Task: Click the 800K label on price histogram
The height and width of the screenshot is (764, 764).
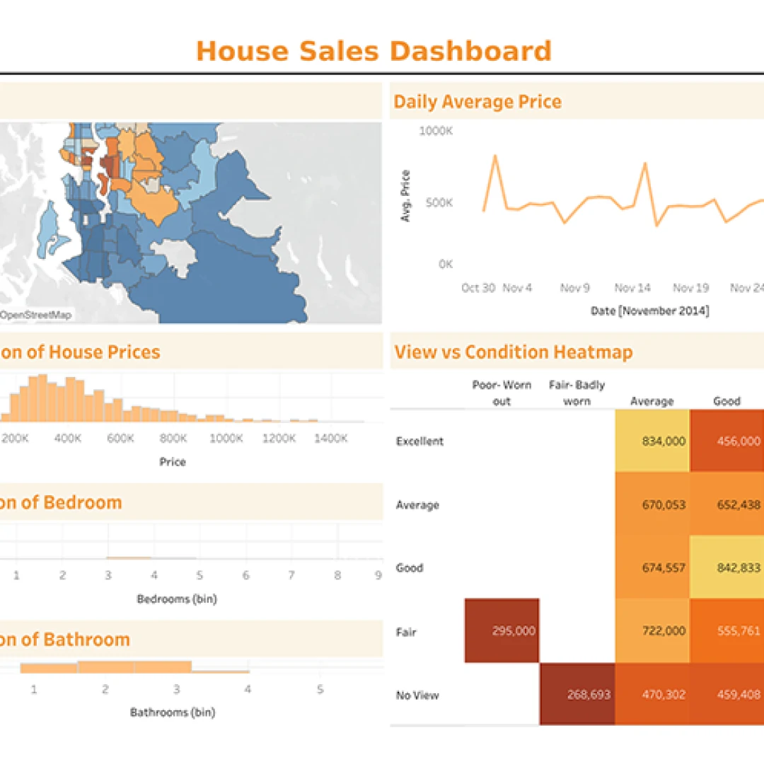Action: (173, 438)
